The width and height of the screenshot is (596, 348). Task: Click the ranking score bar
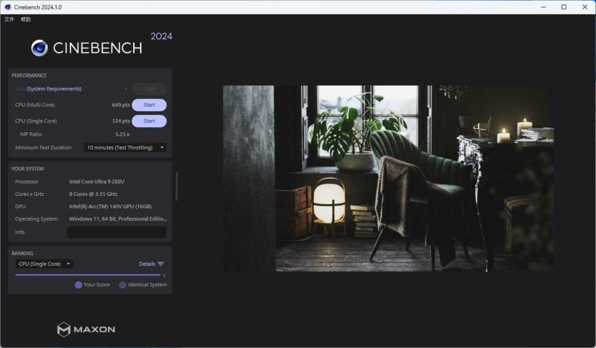[88, 275]
